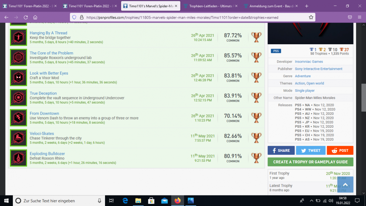
Task: Share the page on Facebook
Action: [x=281, y=150]
